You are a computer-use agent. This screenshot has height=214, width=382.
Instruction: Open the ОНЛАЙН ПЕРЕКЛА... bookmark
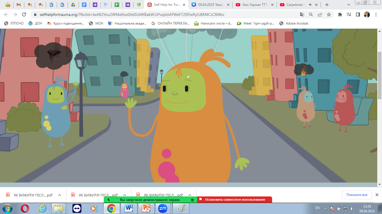point(171,23)
